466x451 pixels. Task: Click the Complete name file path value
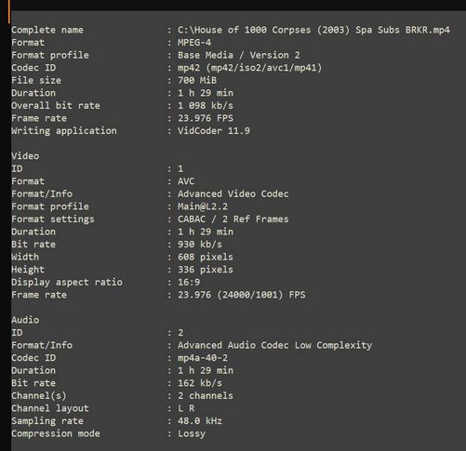click(313, 30)
